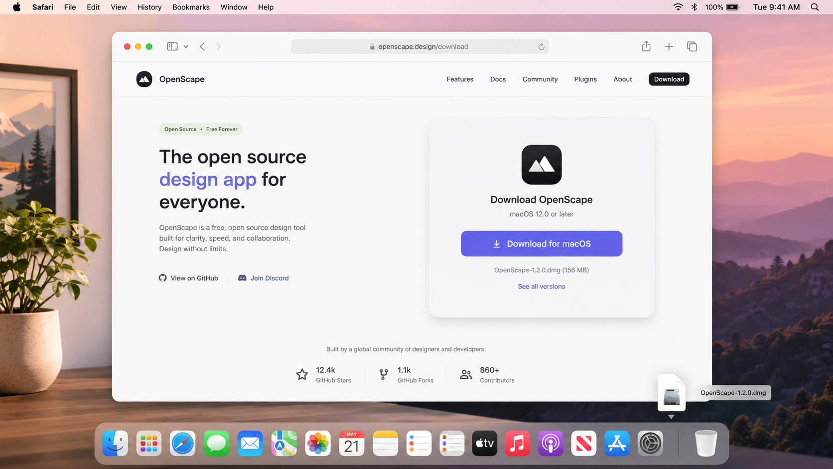The width and height of the screenshot is (833, 469).
Task: Open the Safari menu in menu bar
Action: [x=43, y=7]
